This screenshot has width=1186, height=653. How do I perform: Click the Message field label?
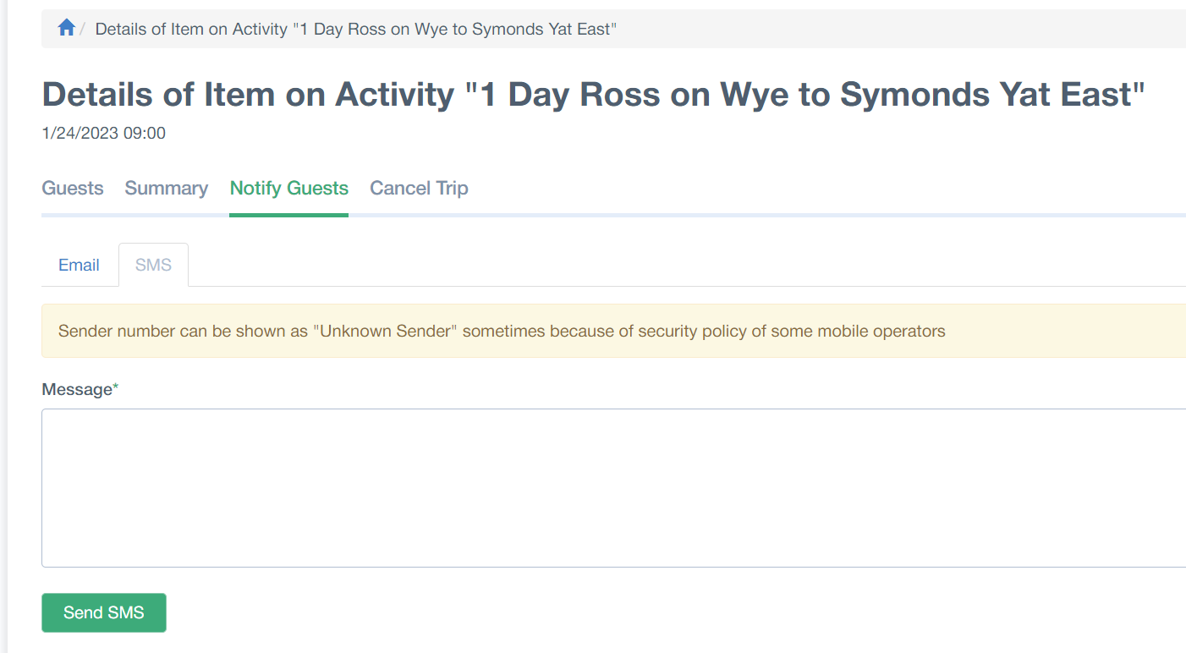point(77,389)
